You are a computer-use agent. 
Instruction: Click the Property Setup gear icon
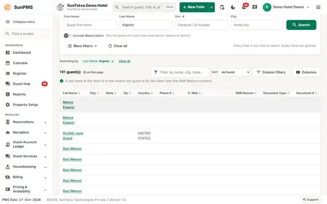point(8,105)
